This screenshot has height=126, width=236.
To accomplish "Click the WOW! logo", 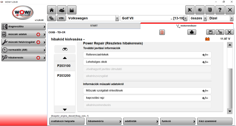I will (23, 13).
